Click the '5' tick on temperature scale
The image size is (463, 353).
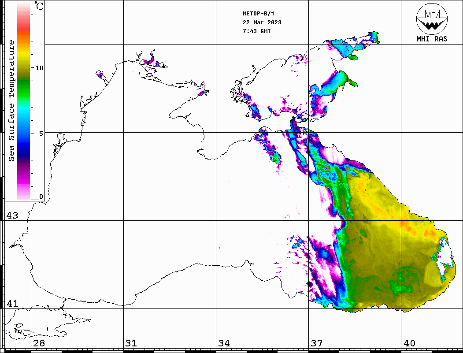pyautogui.click(x=41, y=134)
